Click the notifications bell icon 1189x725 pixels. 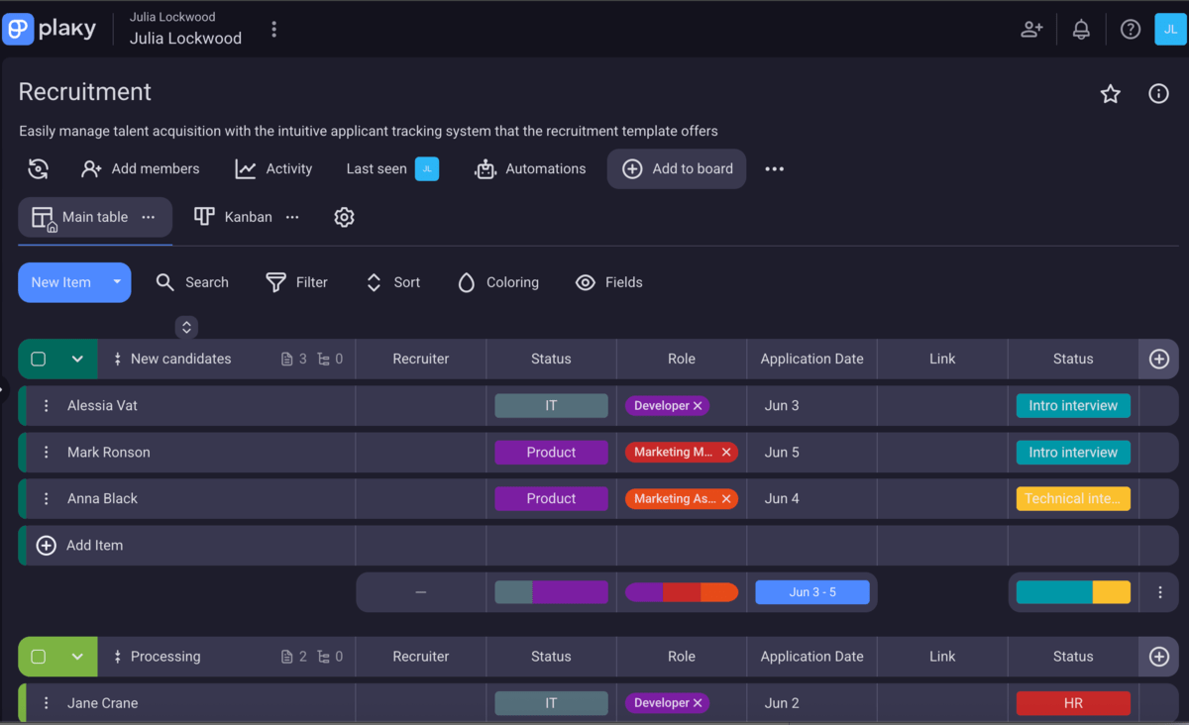point(1081,30)
